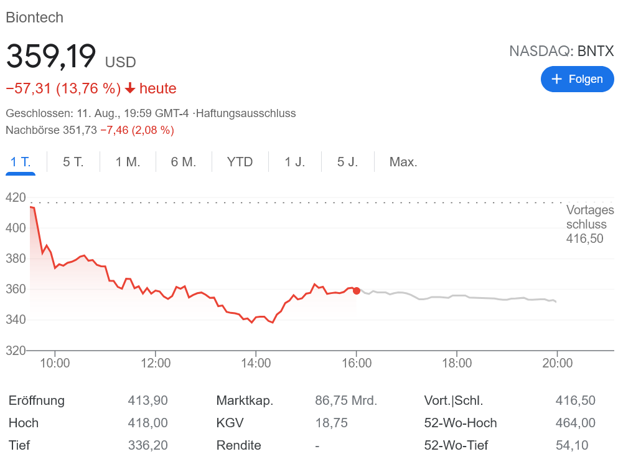Click the 359,19 USD price value
The width and height of the screenshot is (618, 464).
tap(51, 57)
